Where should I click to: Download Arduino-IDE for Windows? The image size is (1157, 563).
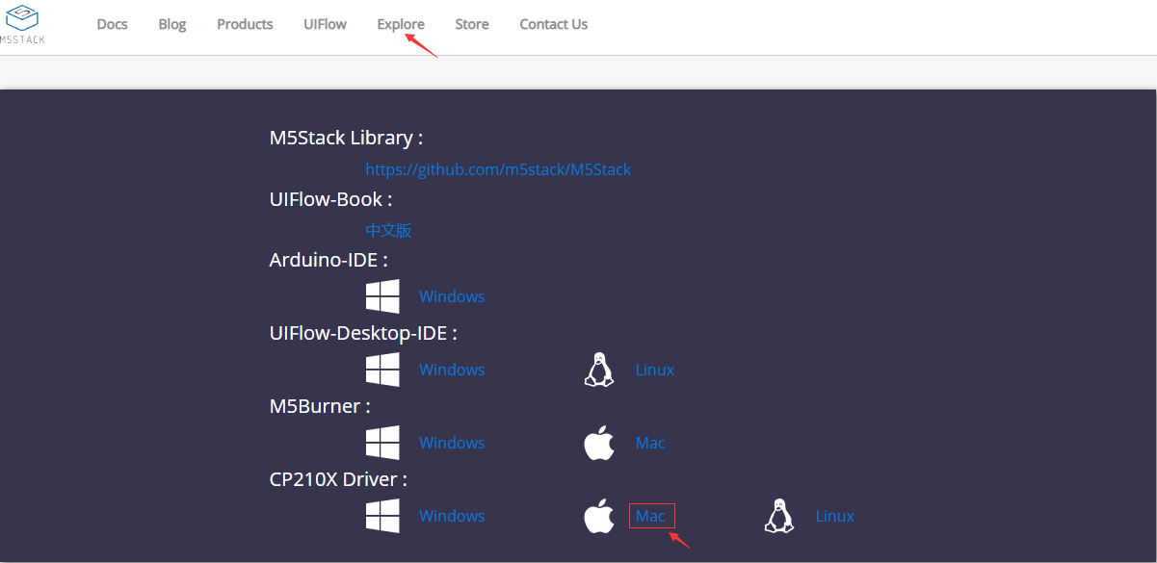[x=452, y=296]
